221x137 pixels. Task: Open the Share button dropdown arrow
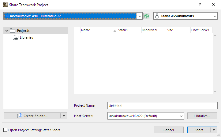tap(214, 130)
